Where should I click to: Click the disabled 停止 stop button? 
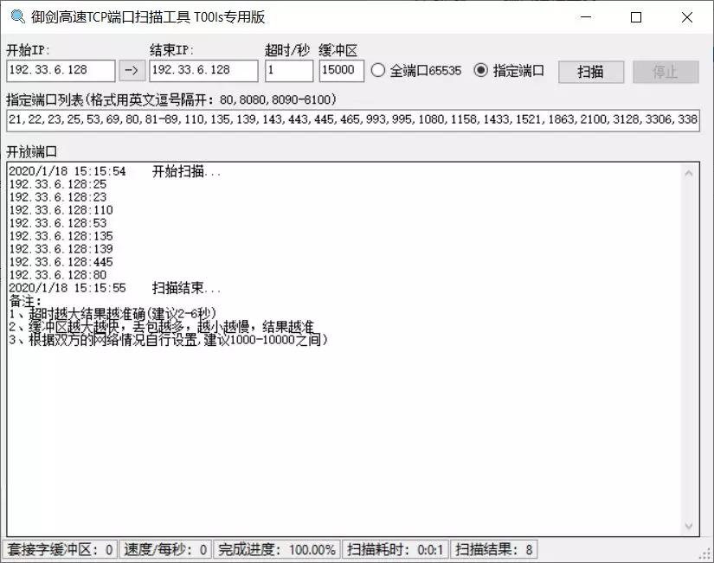[666, 71]
